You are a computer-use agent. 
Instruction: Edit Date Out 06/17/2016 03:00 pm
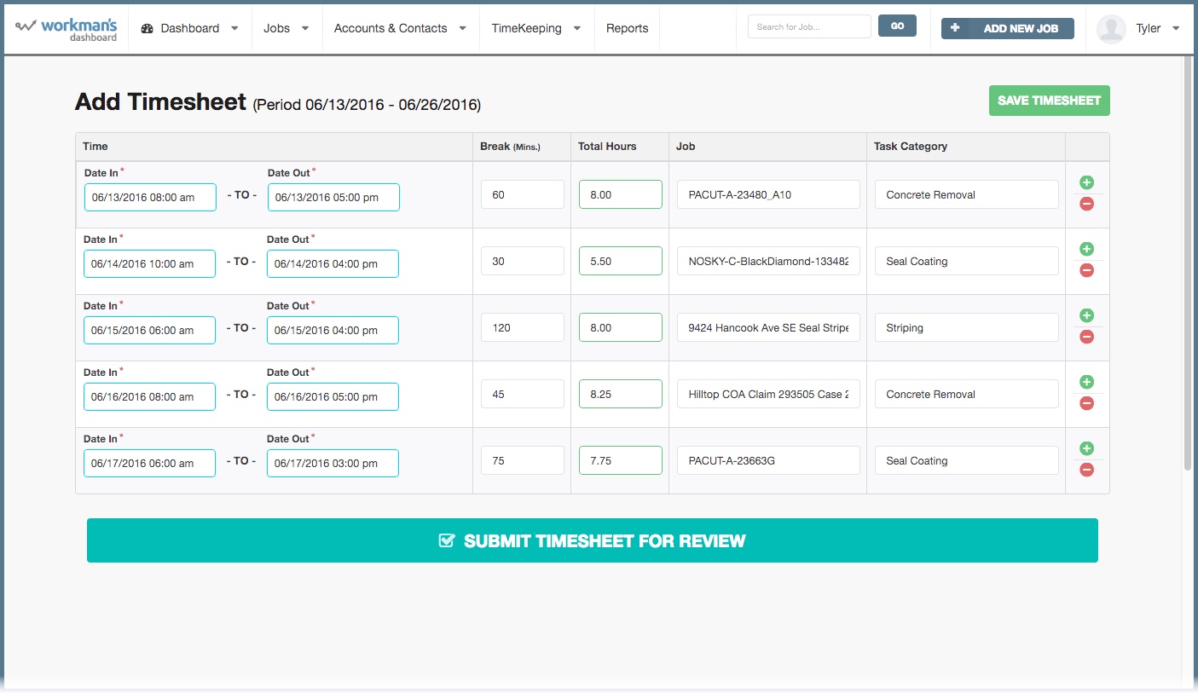(x=333, y=463)
